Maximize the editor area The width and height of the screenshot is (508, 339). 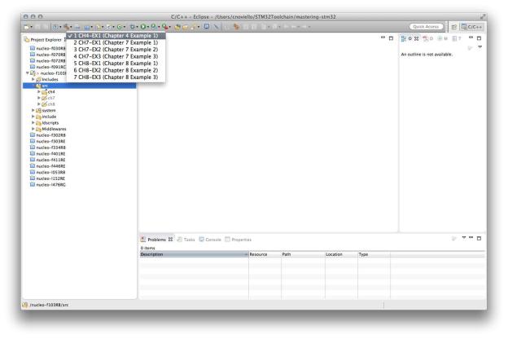pyautogui.click(x=391, y=38)
